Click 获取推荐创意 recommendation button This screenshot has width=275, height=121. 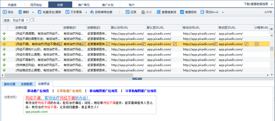(101, 12)
